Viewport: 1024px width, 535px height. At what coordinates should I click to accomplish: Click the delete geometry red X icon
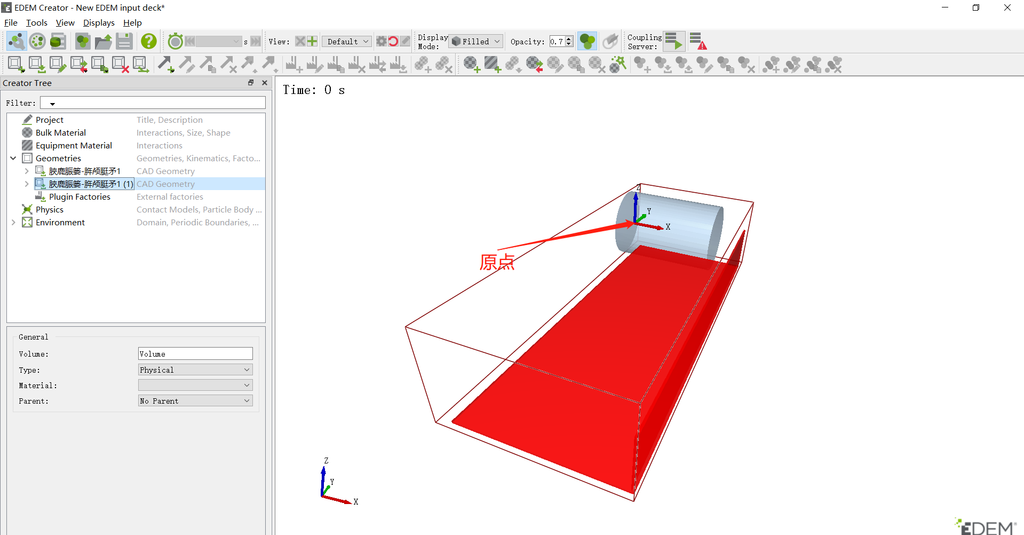click(120, 65)
